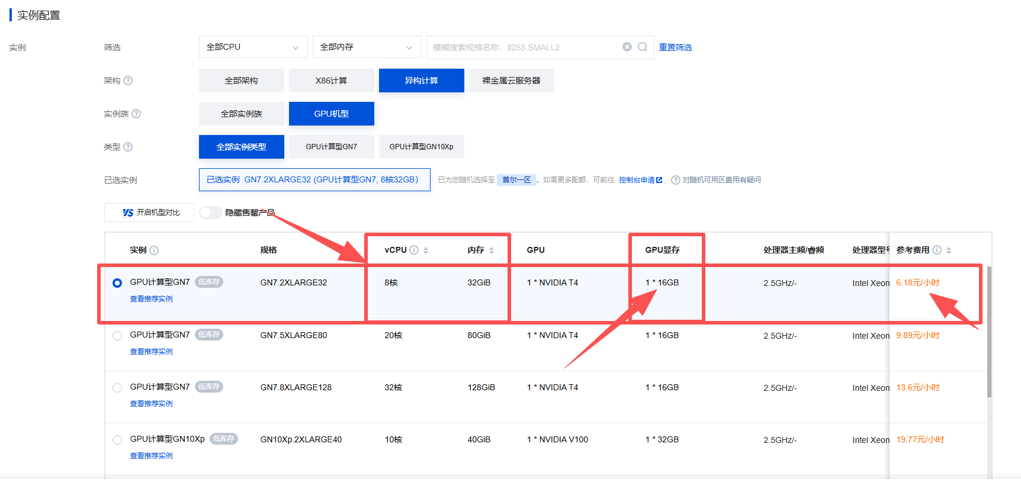Sort by vCPU using sort arrows
The image size is (1021, 482).
[426, 250]
